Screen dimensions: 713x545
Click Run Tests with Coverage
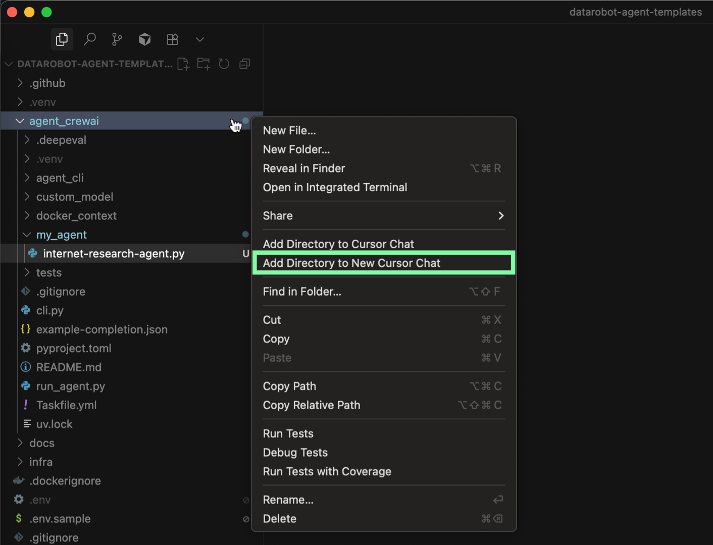pos(327,471)
